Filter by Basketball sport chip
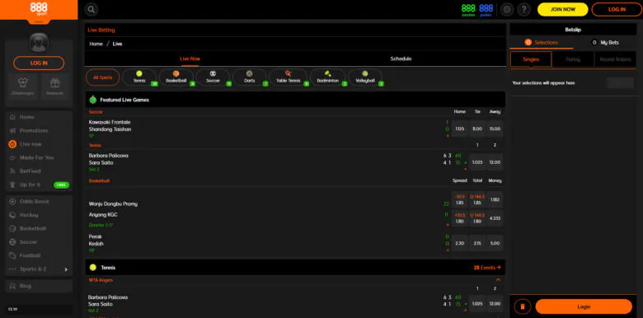This screenshot has height=318, width=643. (176, 77)
